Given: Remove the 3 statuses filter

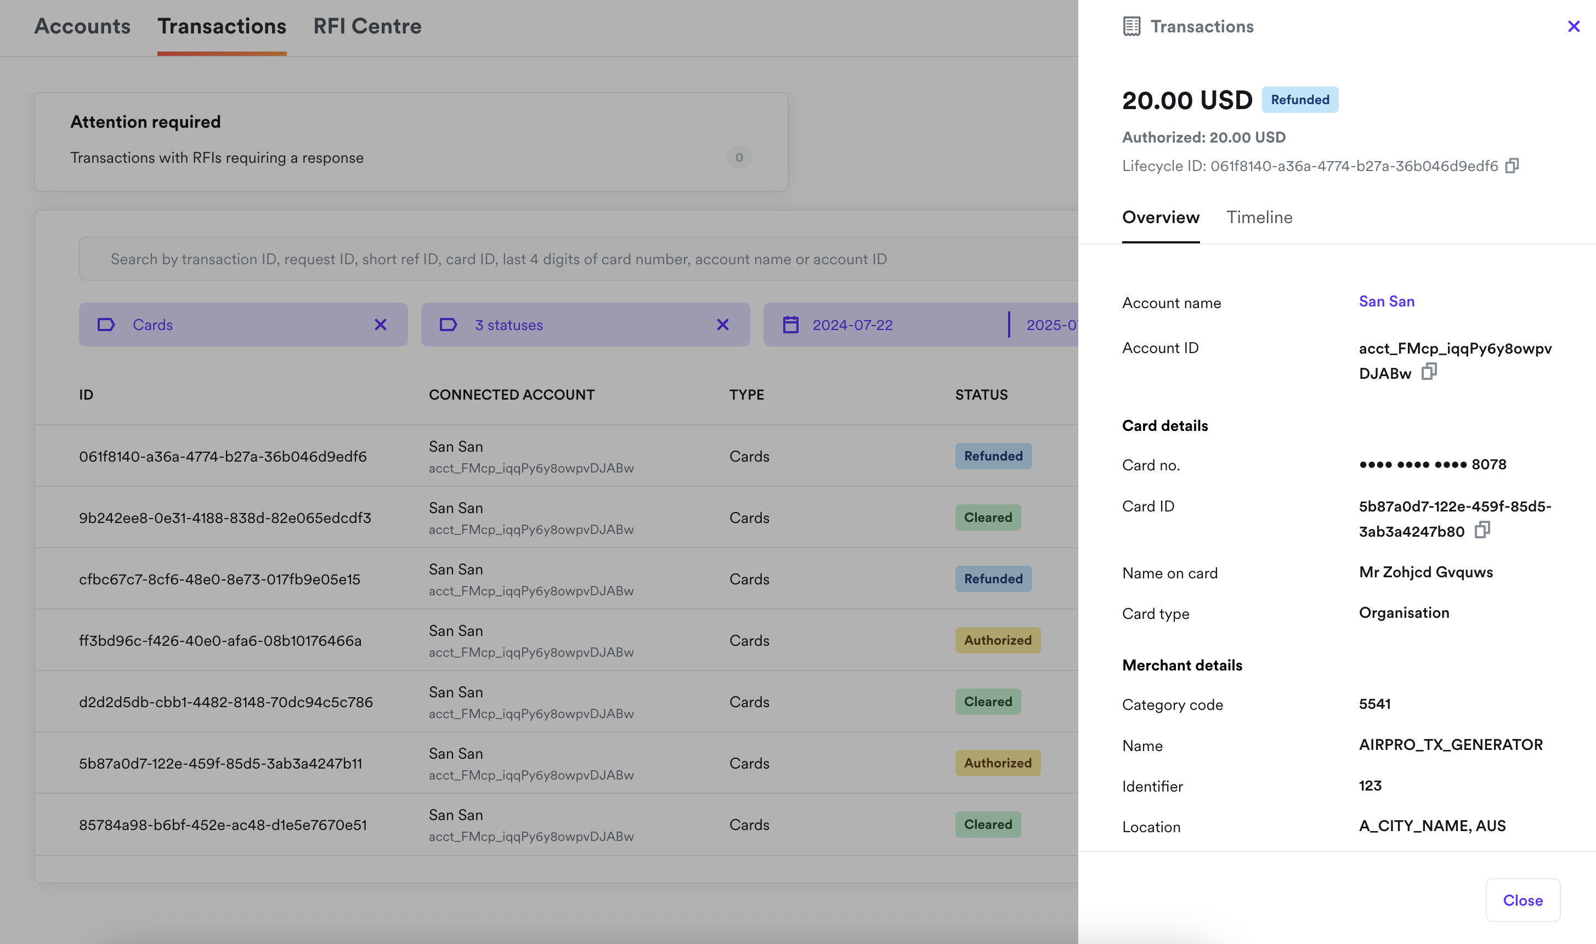Looking at the screenshot, I should pos(722,325).
